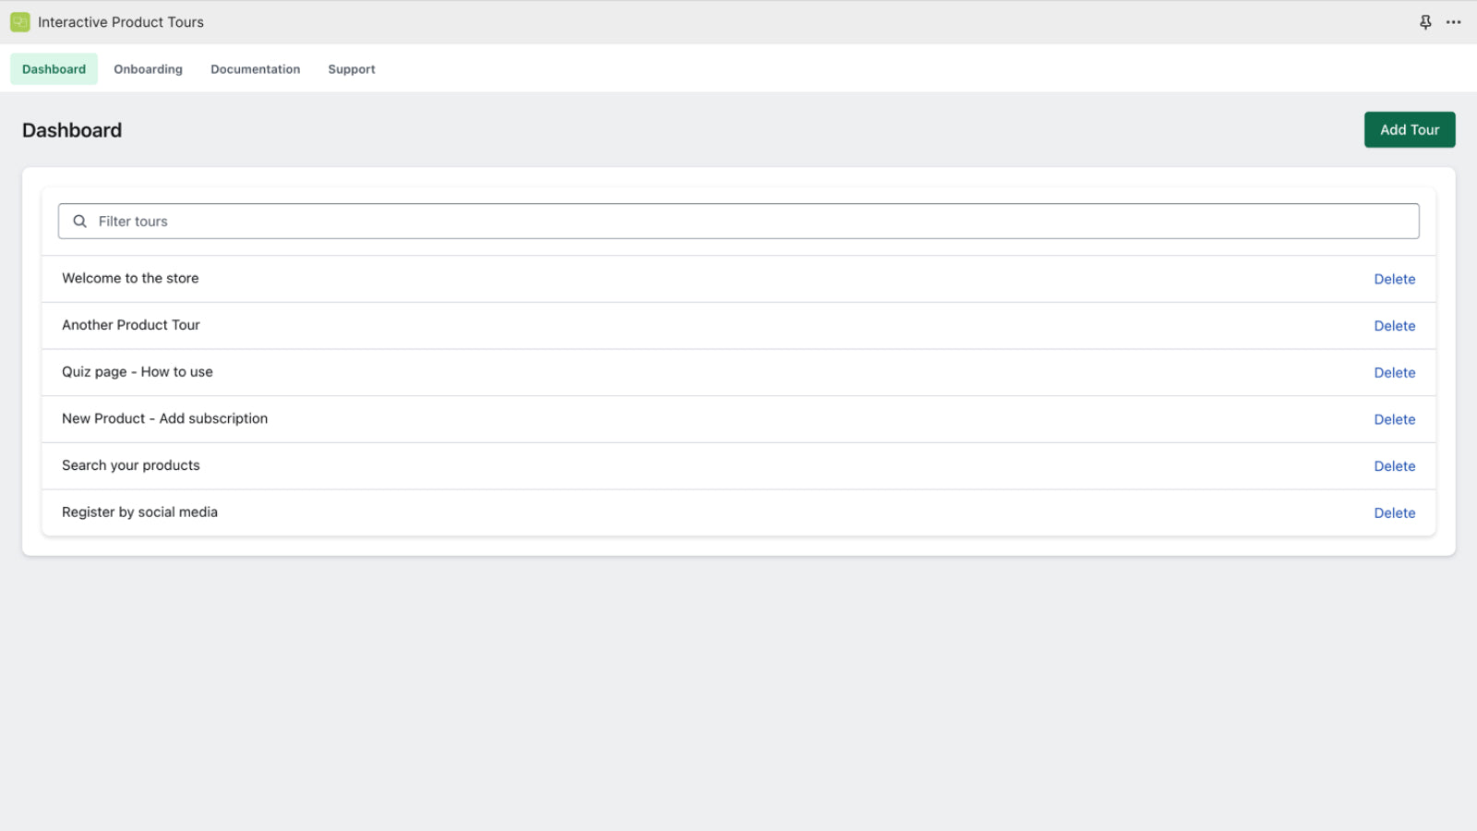Go to the Support tab

pyautogui.click(x=351, y=68)
